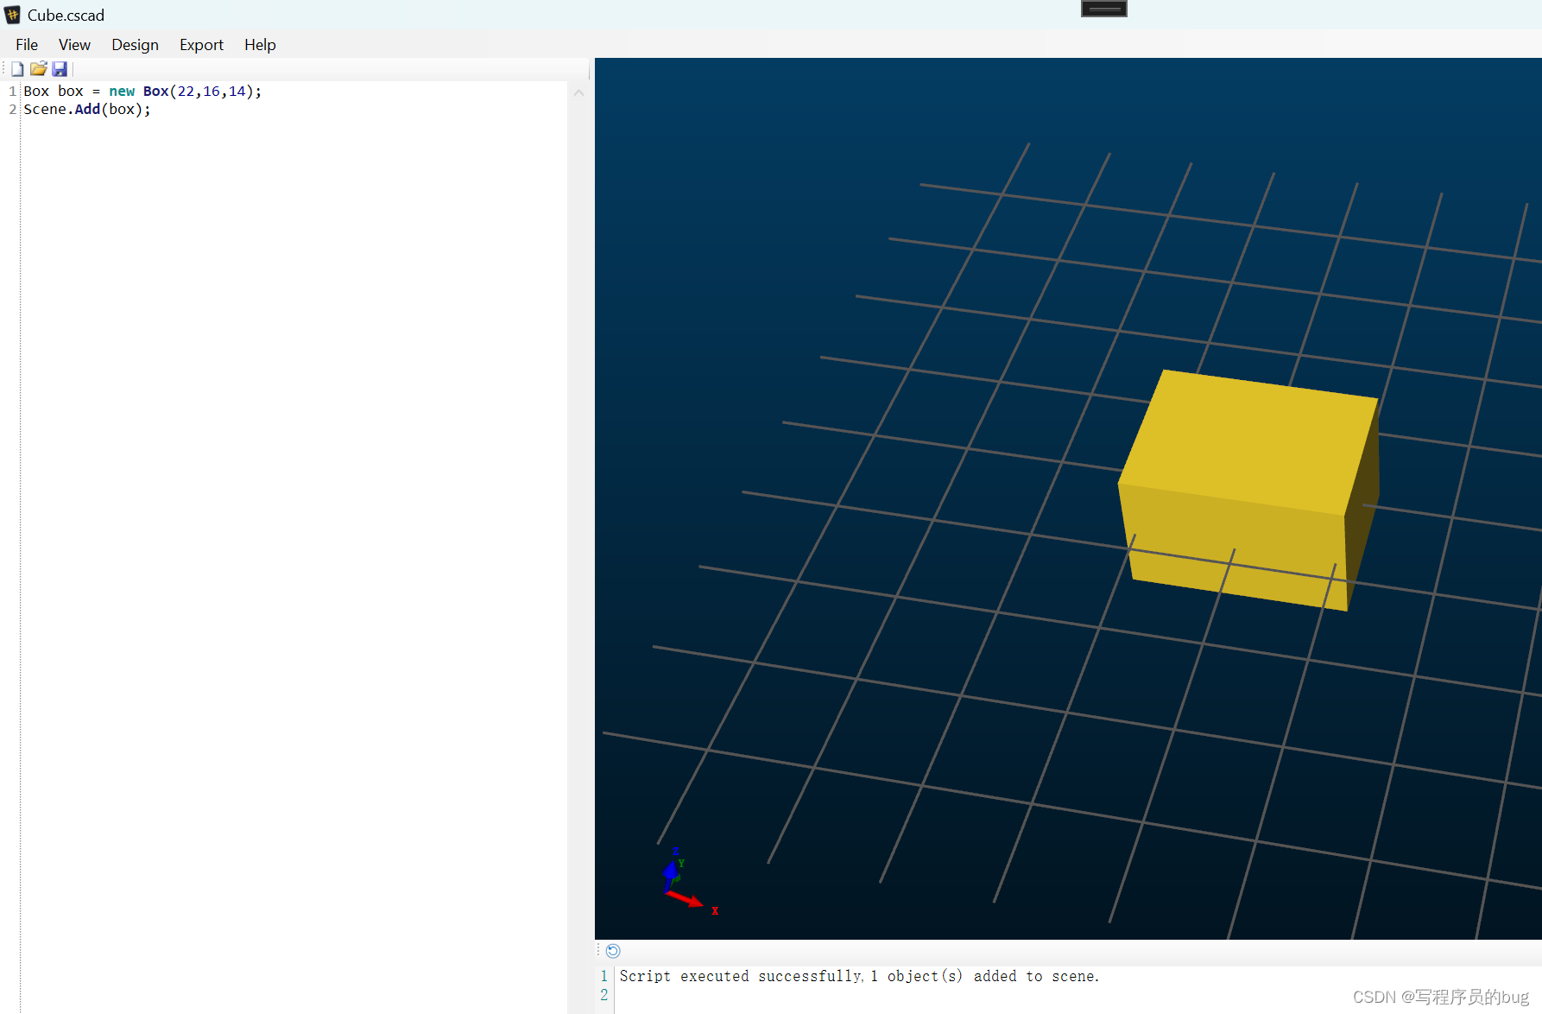Open the View menu

click(x=74, y=44)
